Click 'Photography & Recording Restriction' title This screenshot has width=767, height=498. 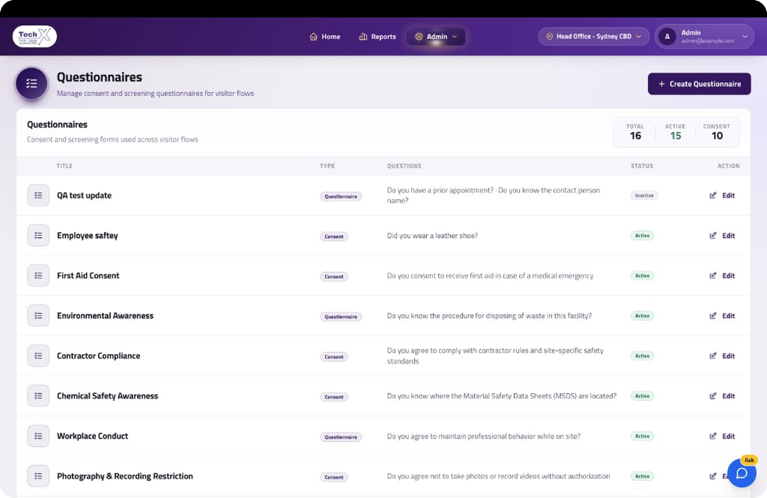pos(125,476)
